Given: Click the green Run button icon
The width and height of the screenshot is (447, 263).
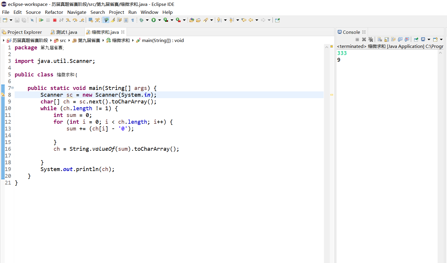Looking at the screenshot, I should (x=154, y=20).
